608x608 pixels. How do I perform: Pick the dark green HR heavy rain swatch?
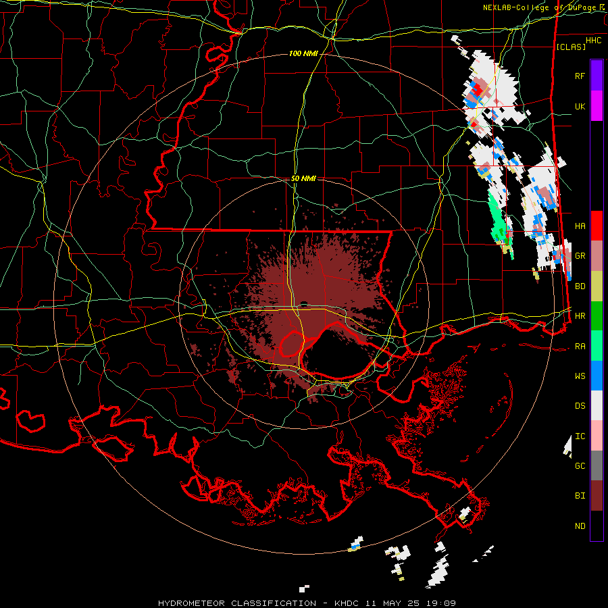coord(597,316)
